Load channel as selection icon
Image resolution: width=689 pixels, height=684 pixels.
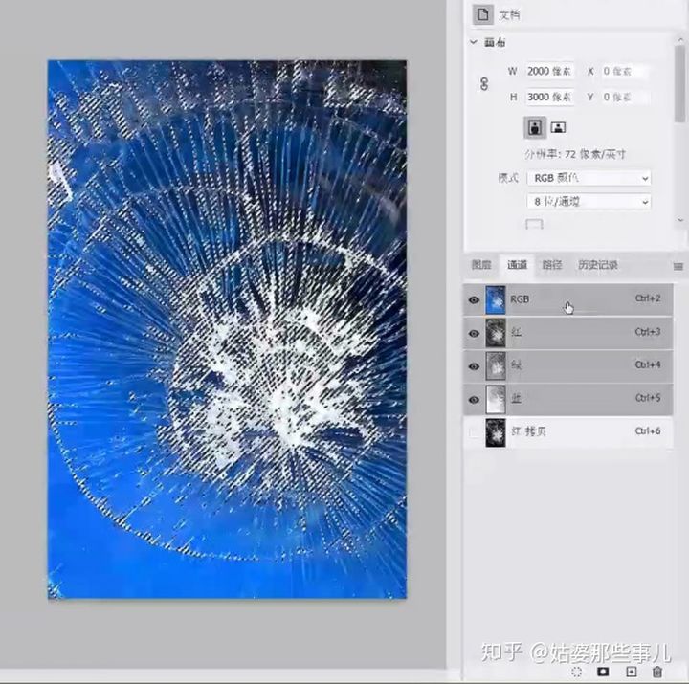point(577,672)
